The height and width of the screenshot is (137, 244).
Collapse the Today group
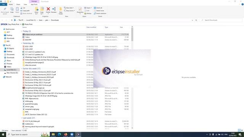coord(22,31)
